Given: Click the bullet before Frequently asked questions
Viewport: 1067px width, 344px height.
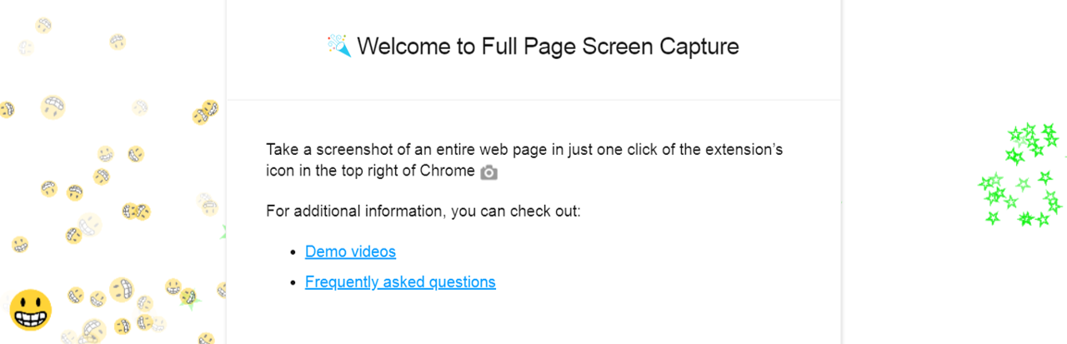Looking at the screenshot, I should (293, 282).
